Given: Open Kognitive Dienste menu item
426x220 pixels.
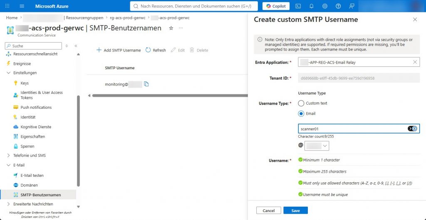Looking at the screenshot, I should (36, 127).
